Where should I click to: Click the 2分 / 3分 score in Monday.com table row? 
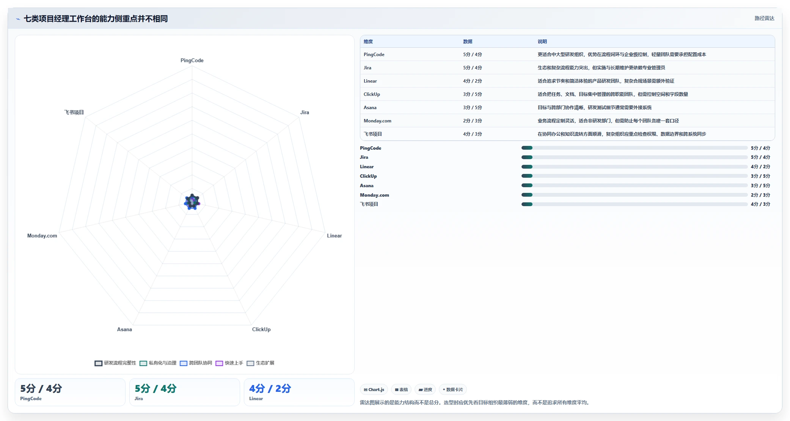click(x=473, y=121)
